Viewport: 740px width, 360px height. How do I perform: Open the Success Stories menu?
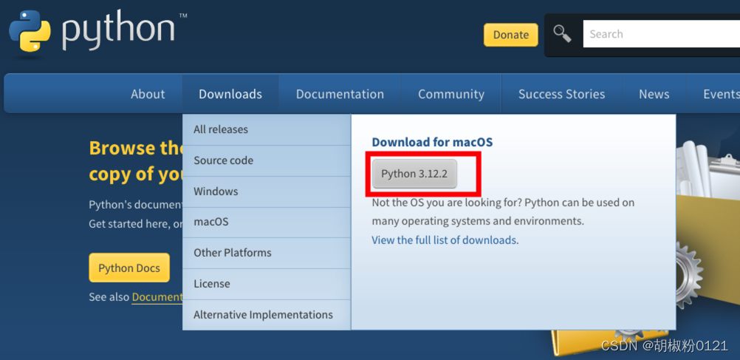pyautogui.click(x=561, y=94)
